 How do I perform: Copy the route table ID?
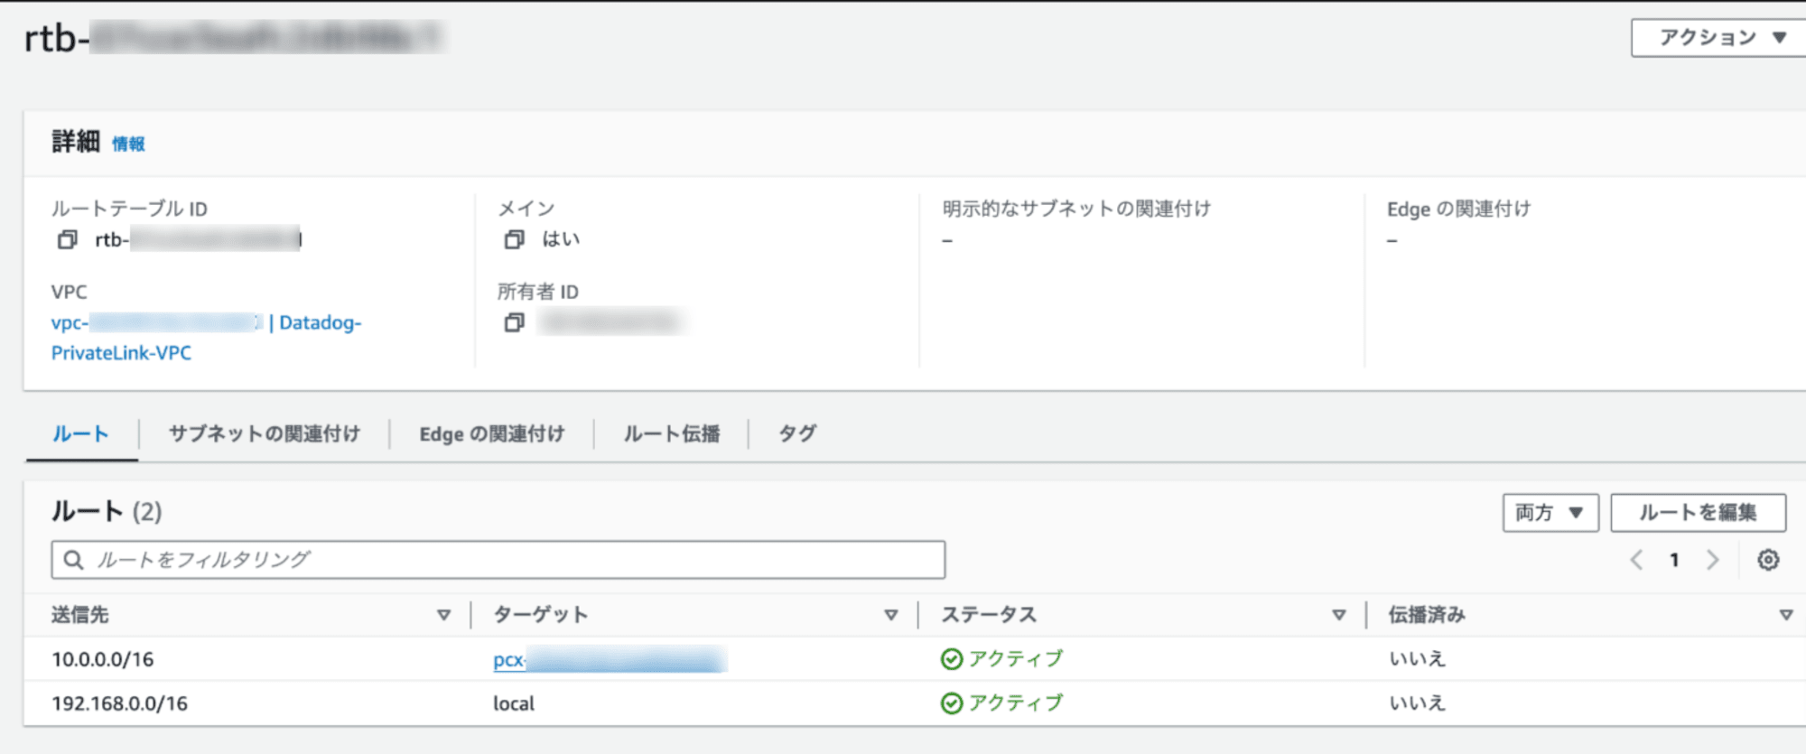click(x=67, y=239)
